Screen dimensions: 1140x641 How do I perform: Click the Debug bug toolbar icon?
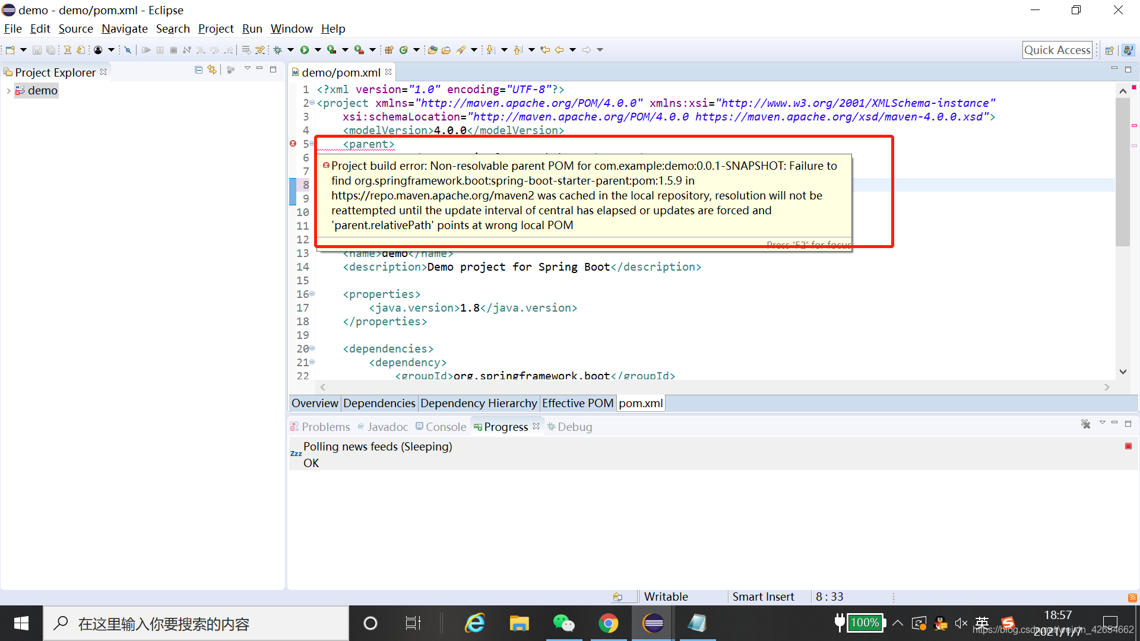277,50
